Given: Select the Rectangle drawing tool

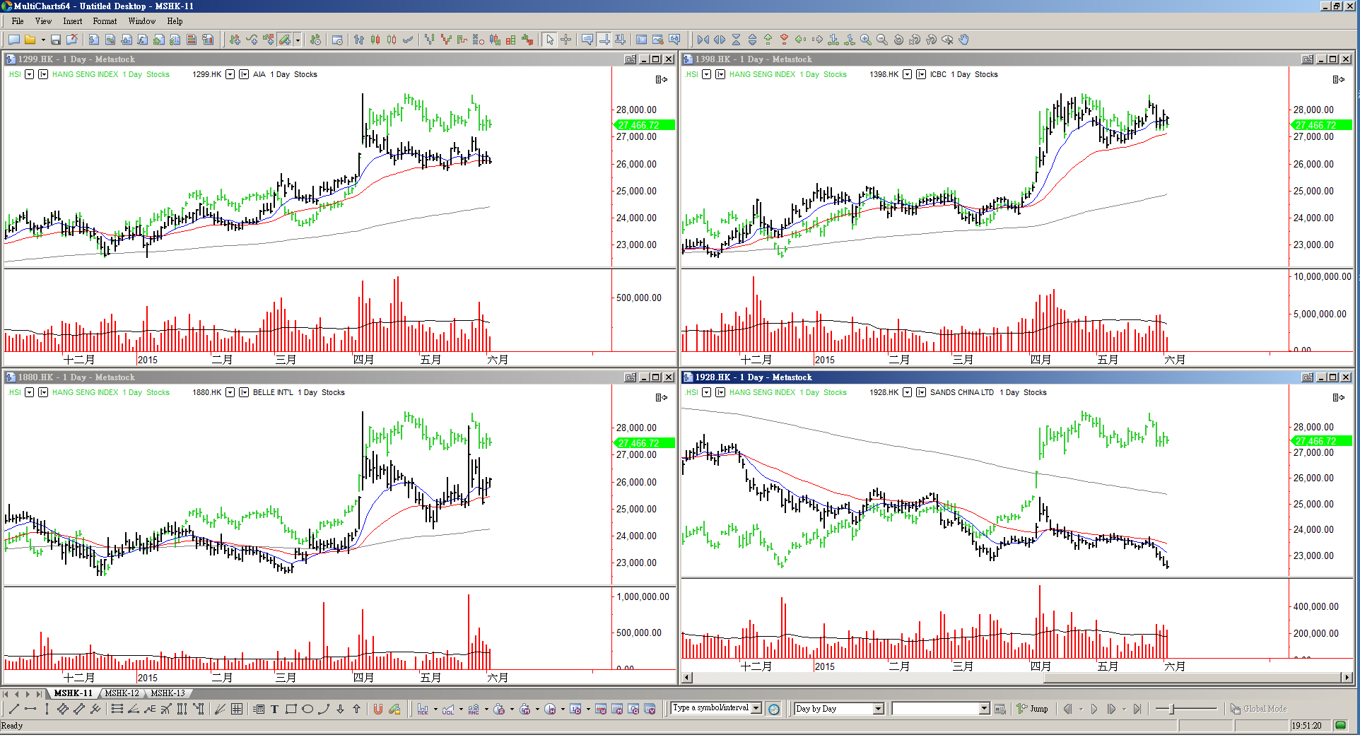Looking at the screenshot, I should (291, 710).
